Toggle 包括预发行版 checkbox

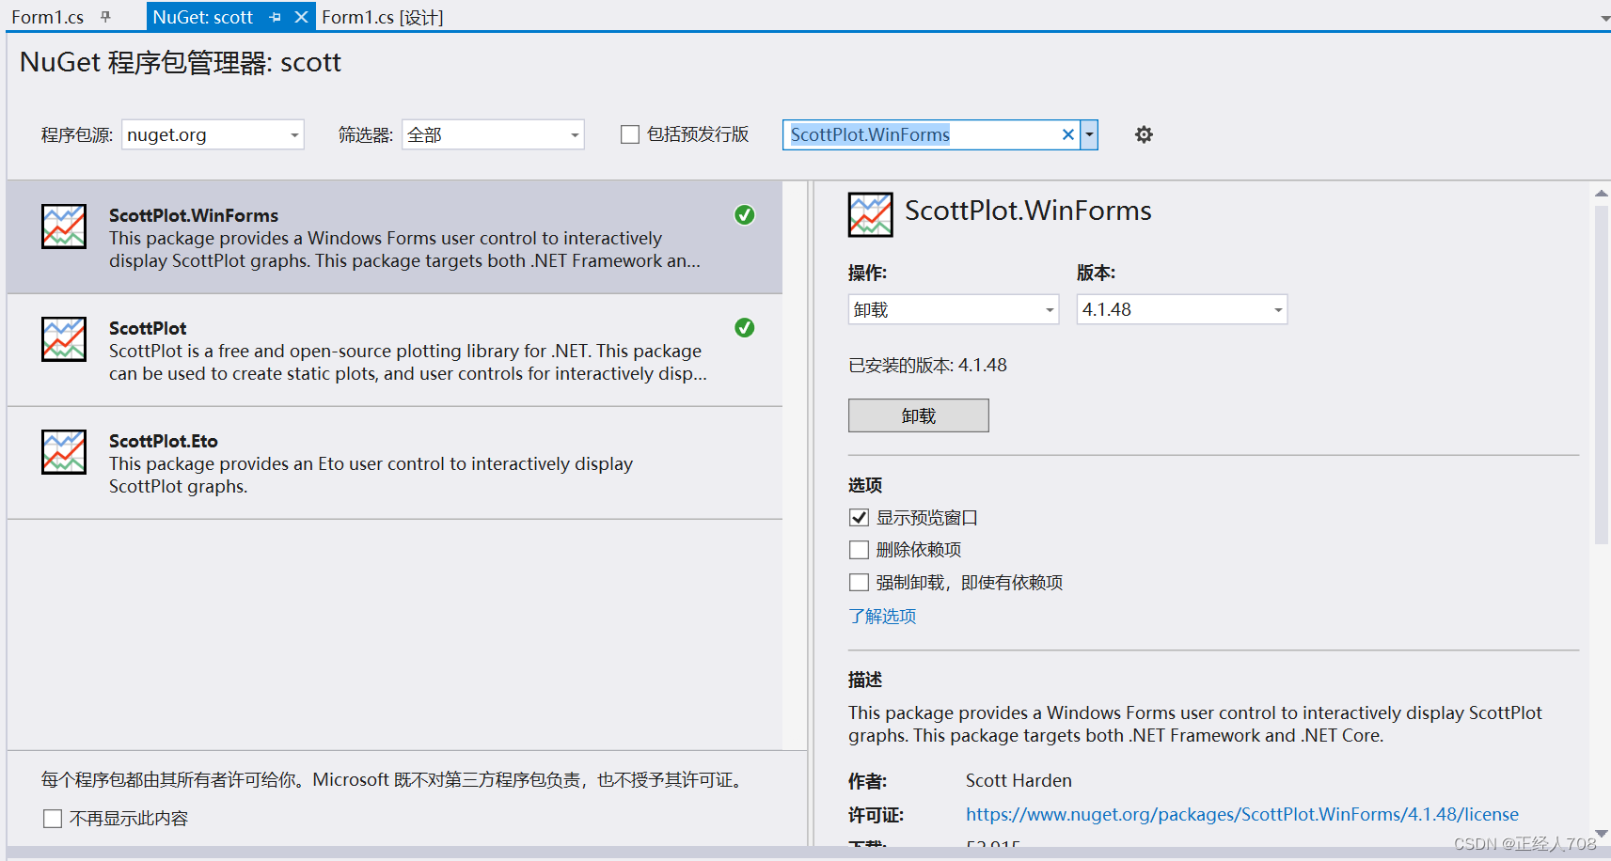630,134
